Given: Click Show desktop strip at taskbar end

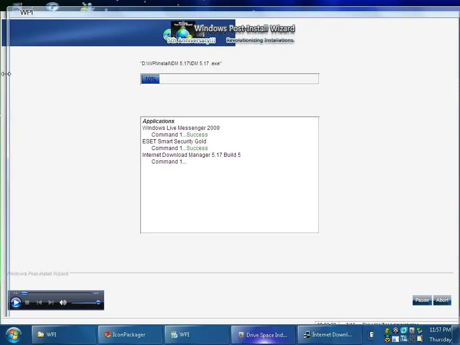Looking at the screenshot, I should click(456, 334).
